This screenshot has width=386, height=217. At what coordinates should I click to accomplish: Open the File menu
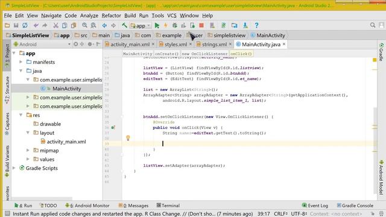tap(8, 16)
